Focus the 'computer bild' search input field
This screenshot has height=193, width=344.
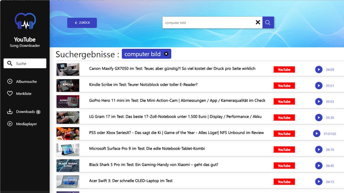(x=208, y=23)
